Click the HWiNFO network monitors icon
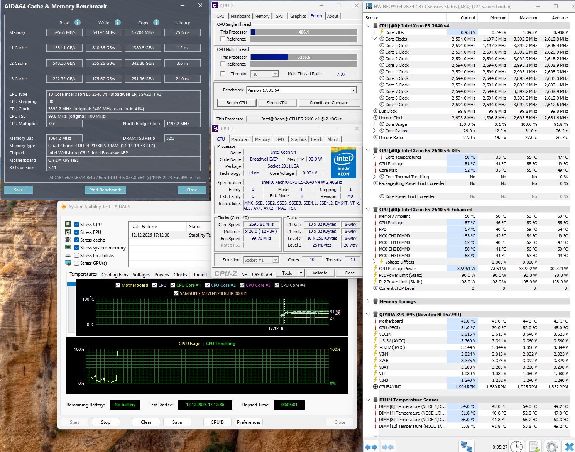Screen dimensions: 575x452 466,447
